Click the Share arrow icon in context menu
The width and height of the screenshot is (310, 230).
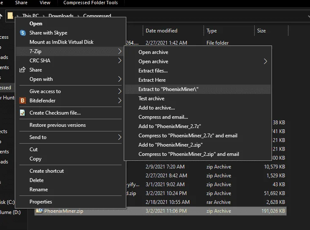tap(22, 70)
